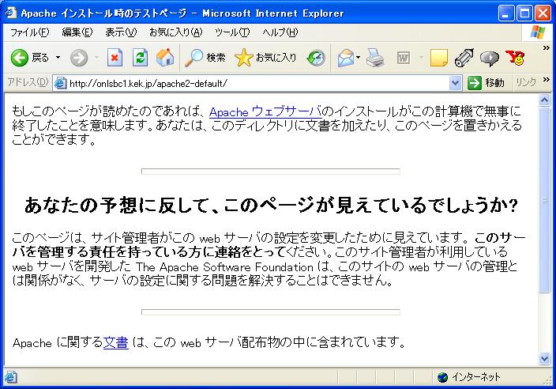This screenshot has width=556, height=389.
Task: Go to the Home page icon
Action: point(165,58)
